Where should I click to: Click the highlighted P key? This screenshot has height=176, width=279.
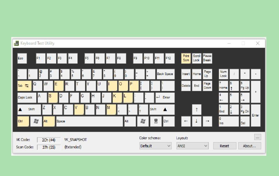[134, 86]
